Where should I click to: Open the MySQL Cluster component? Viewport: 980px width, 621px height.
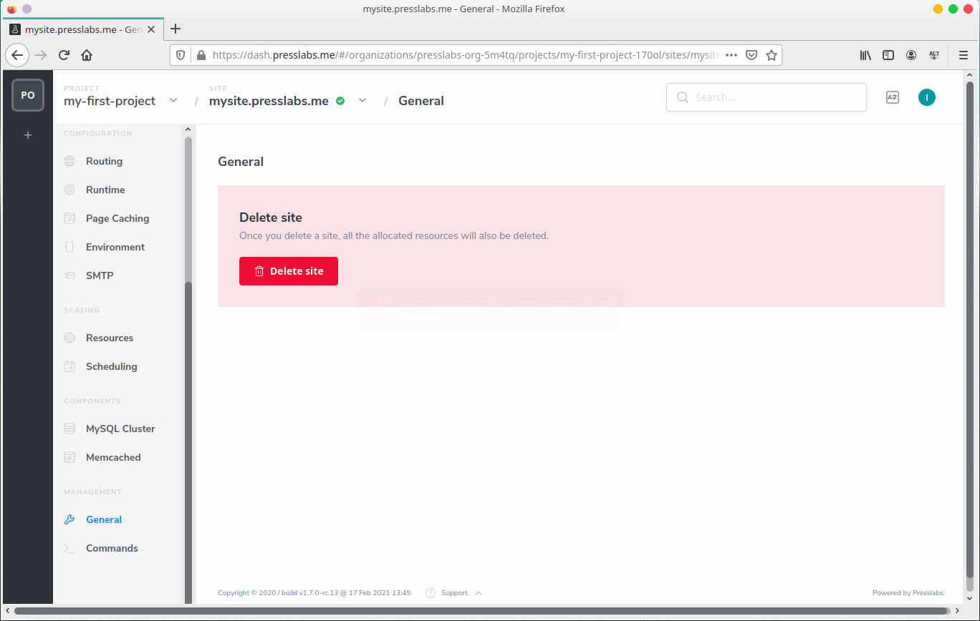pos(120,429)
